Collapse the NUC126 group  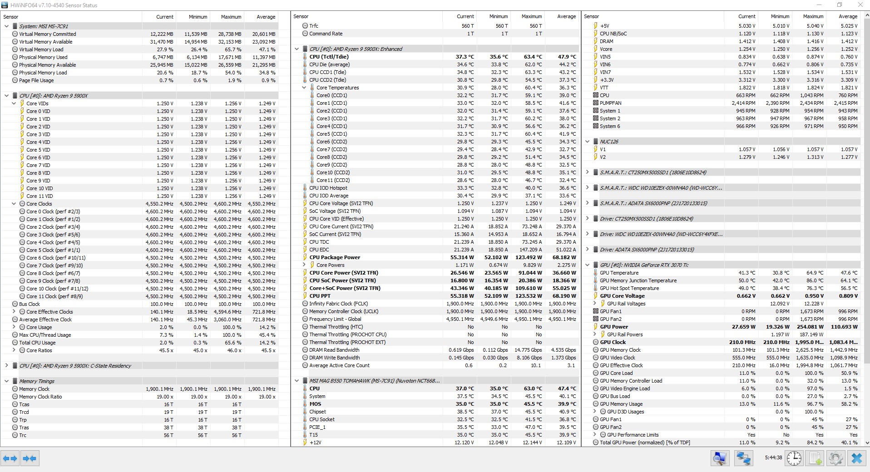(588, 142)
